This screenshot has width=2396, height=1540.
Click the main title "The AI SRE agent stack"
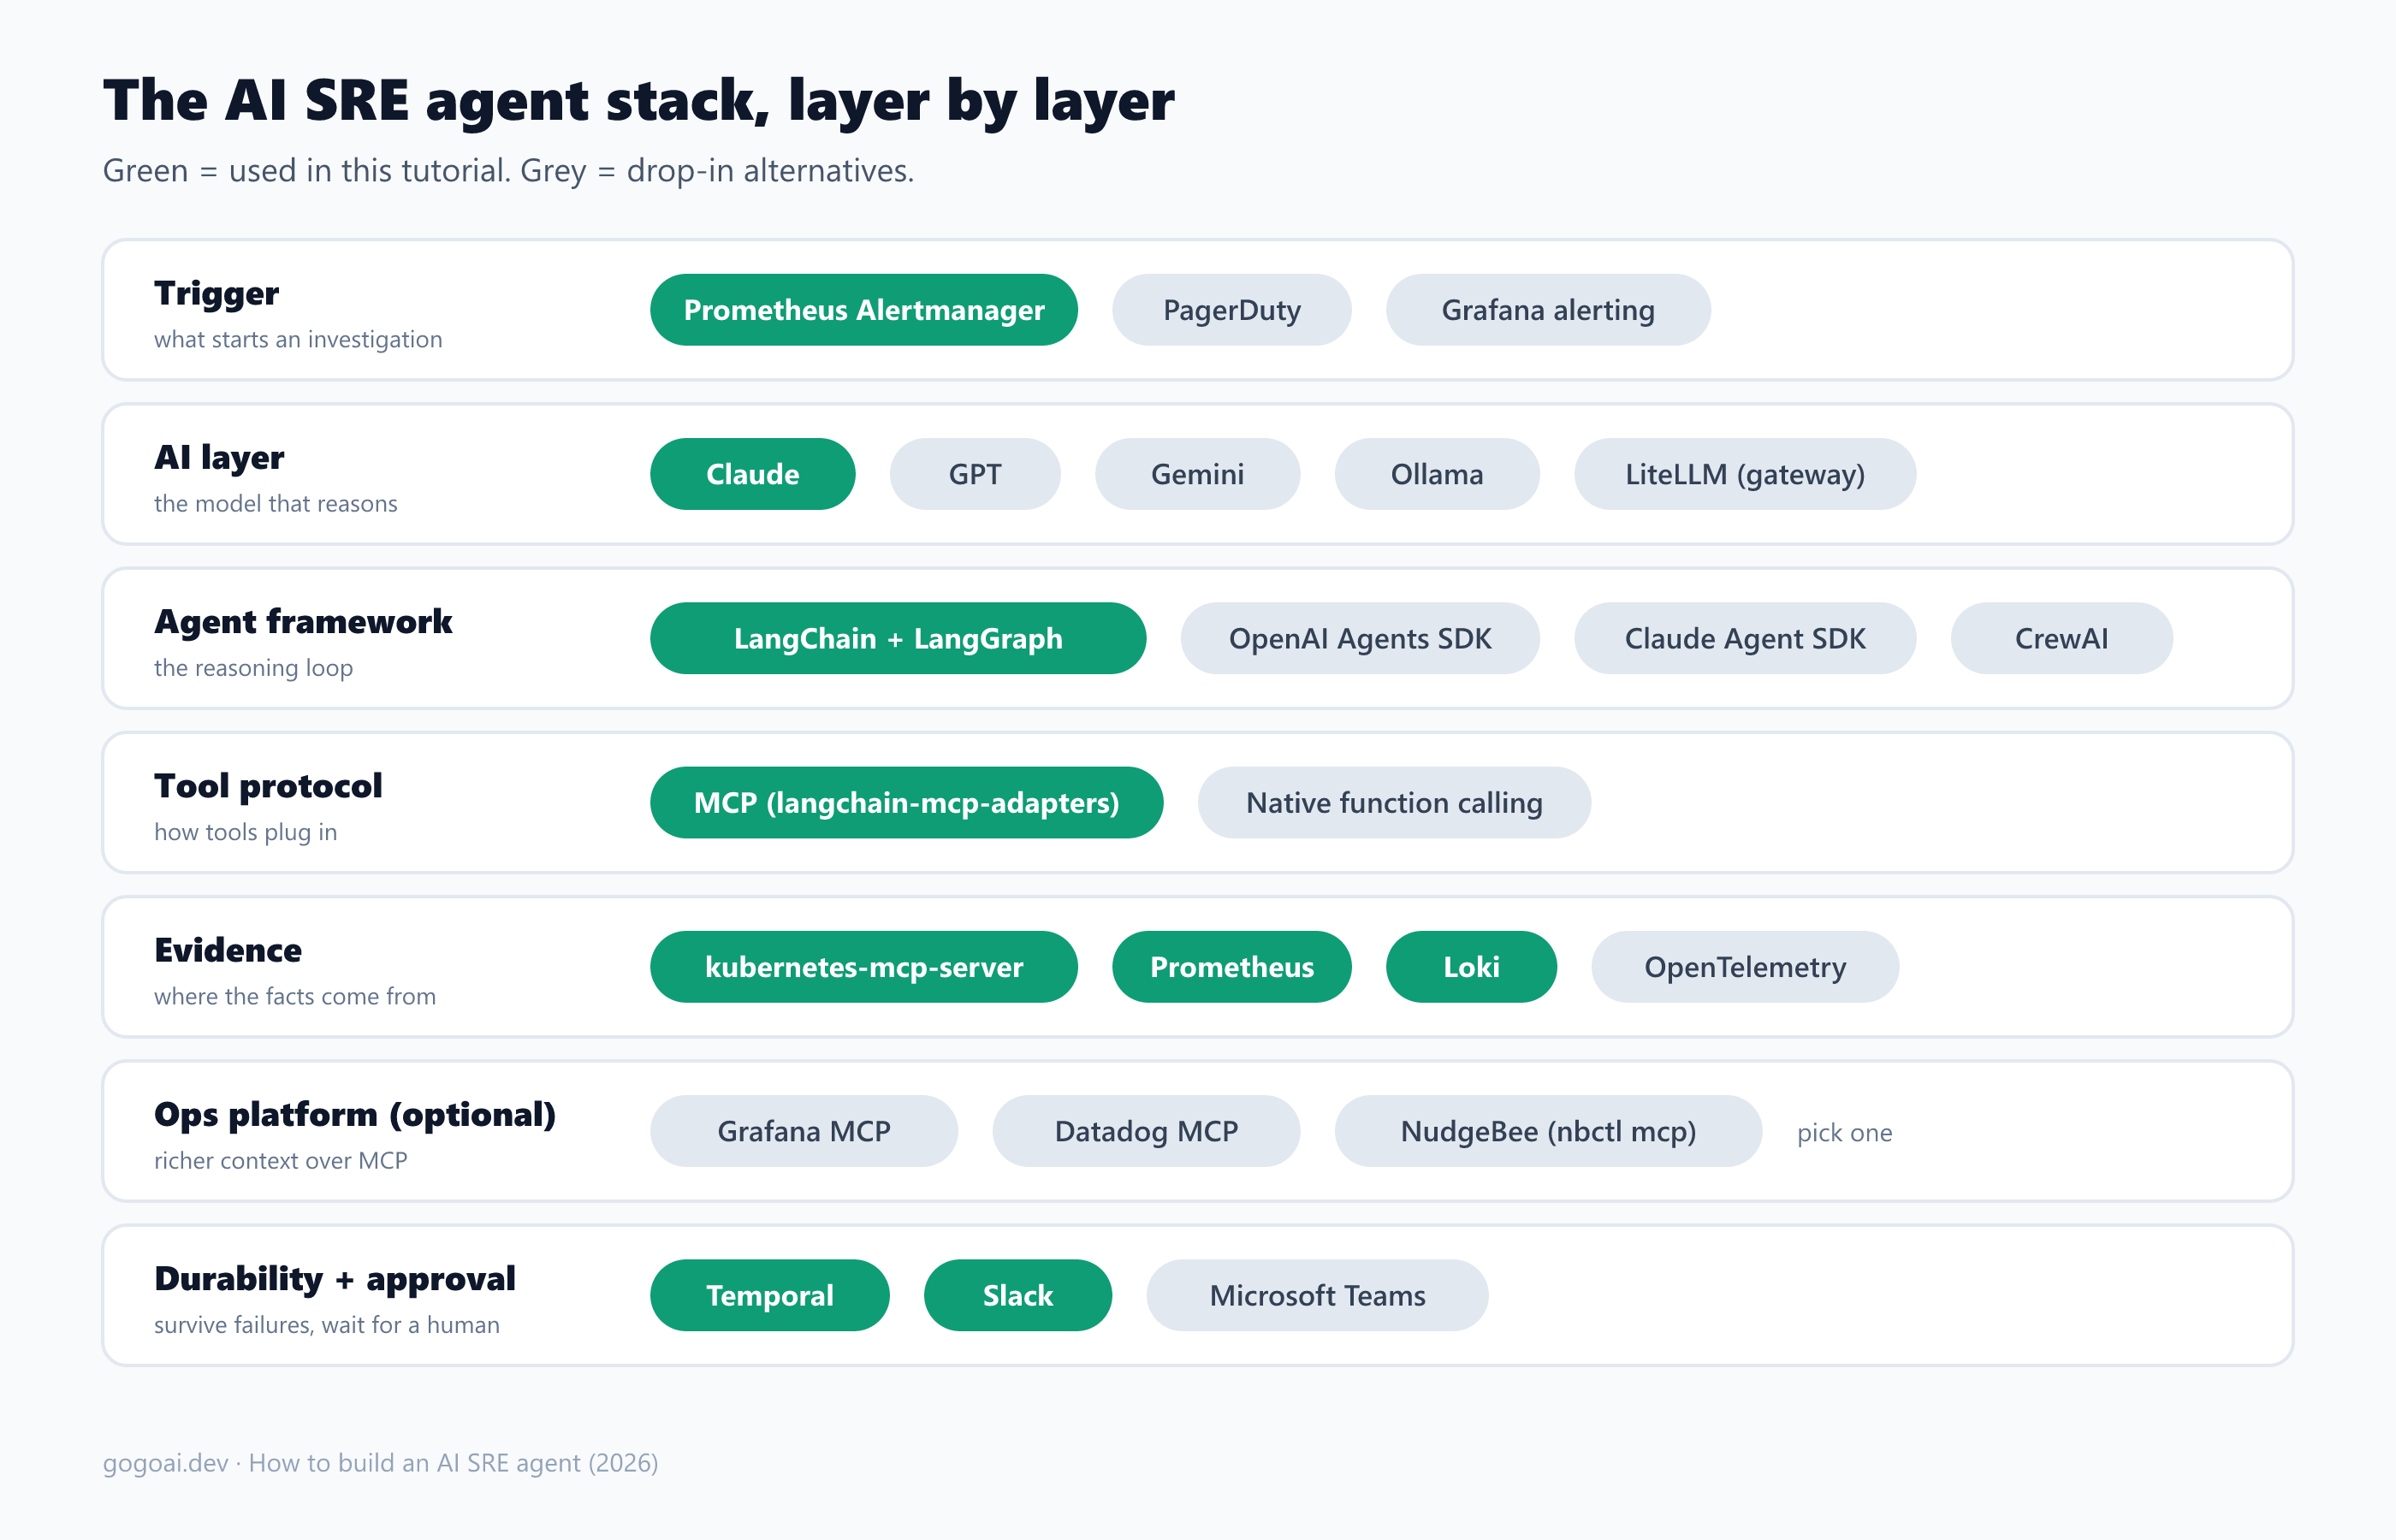tap(638, 100)
